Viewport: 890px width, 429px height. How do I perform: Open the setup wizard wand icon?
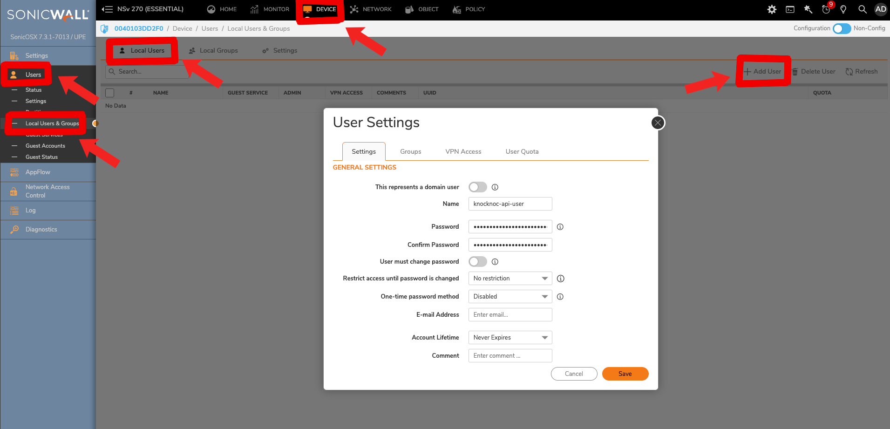(x=808, y=9)
